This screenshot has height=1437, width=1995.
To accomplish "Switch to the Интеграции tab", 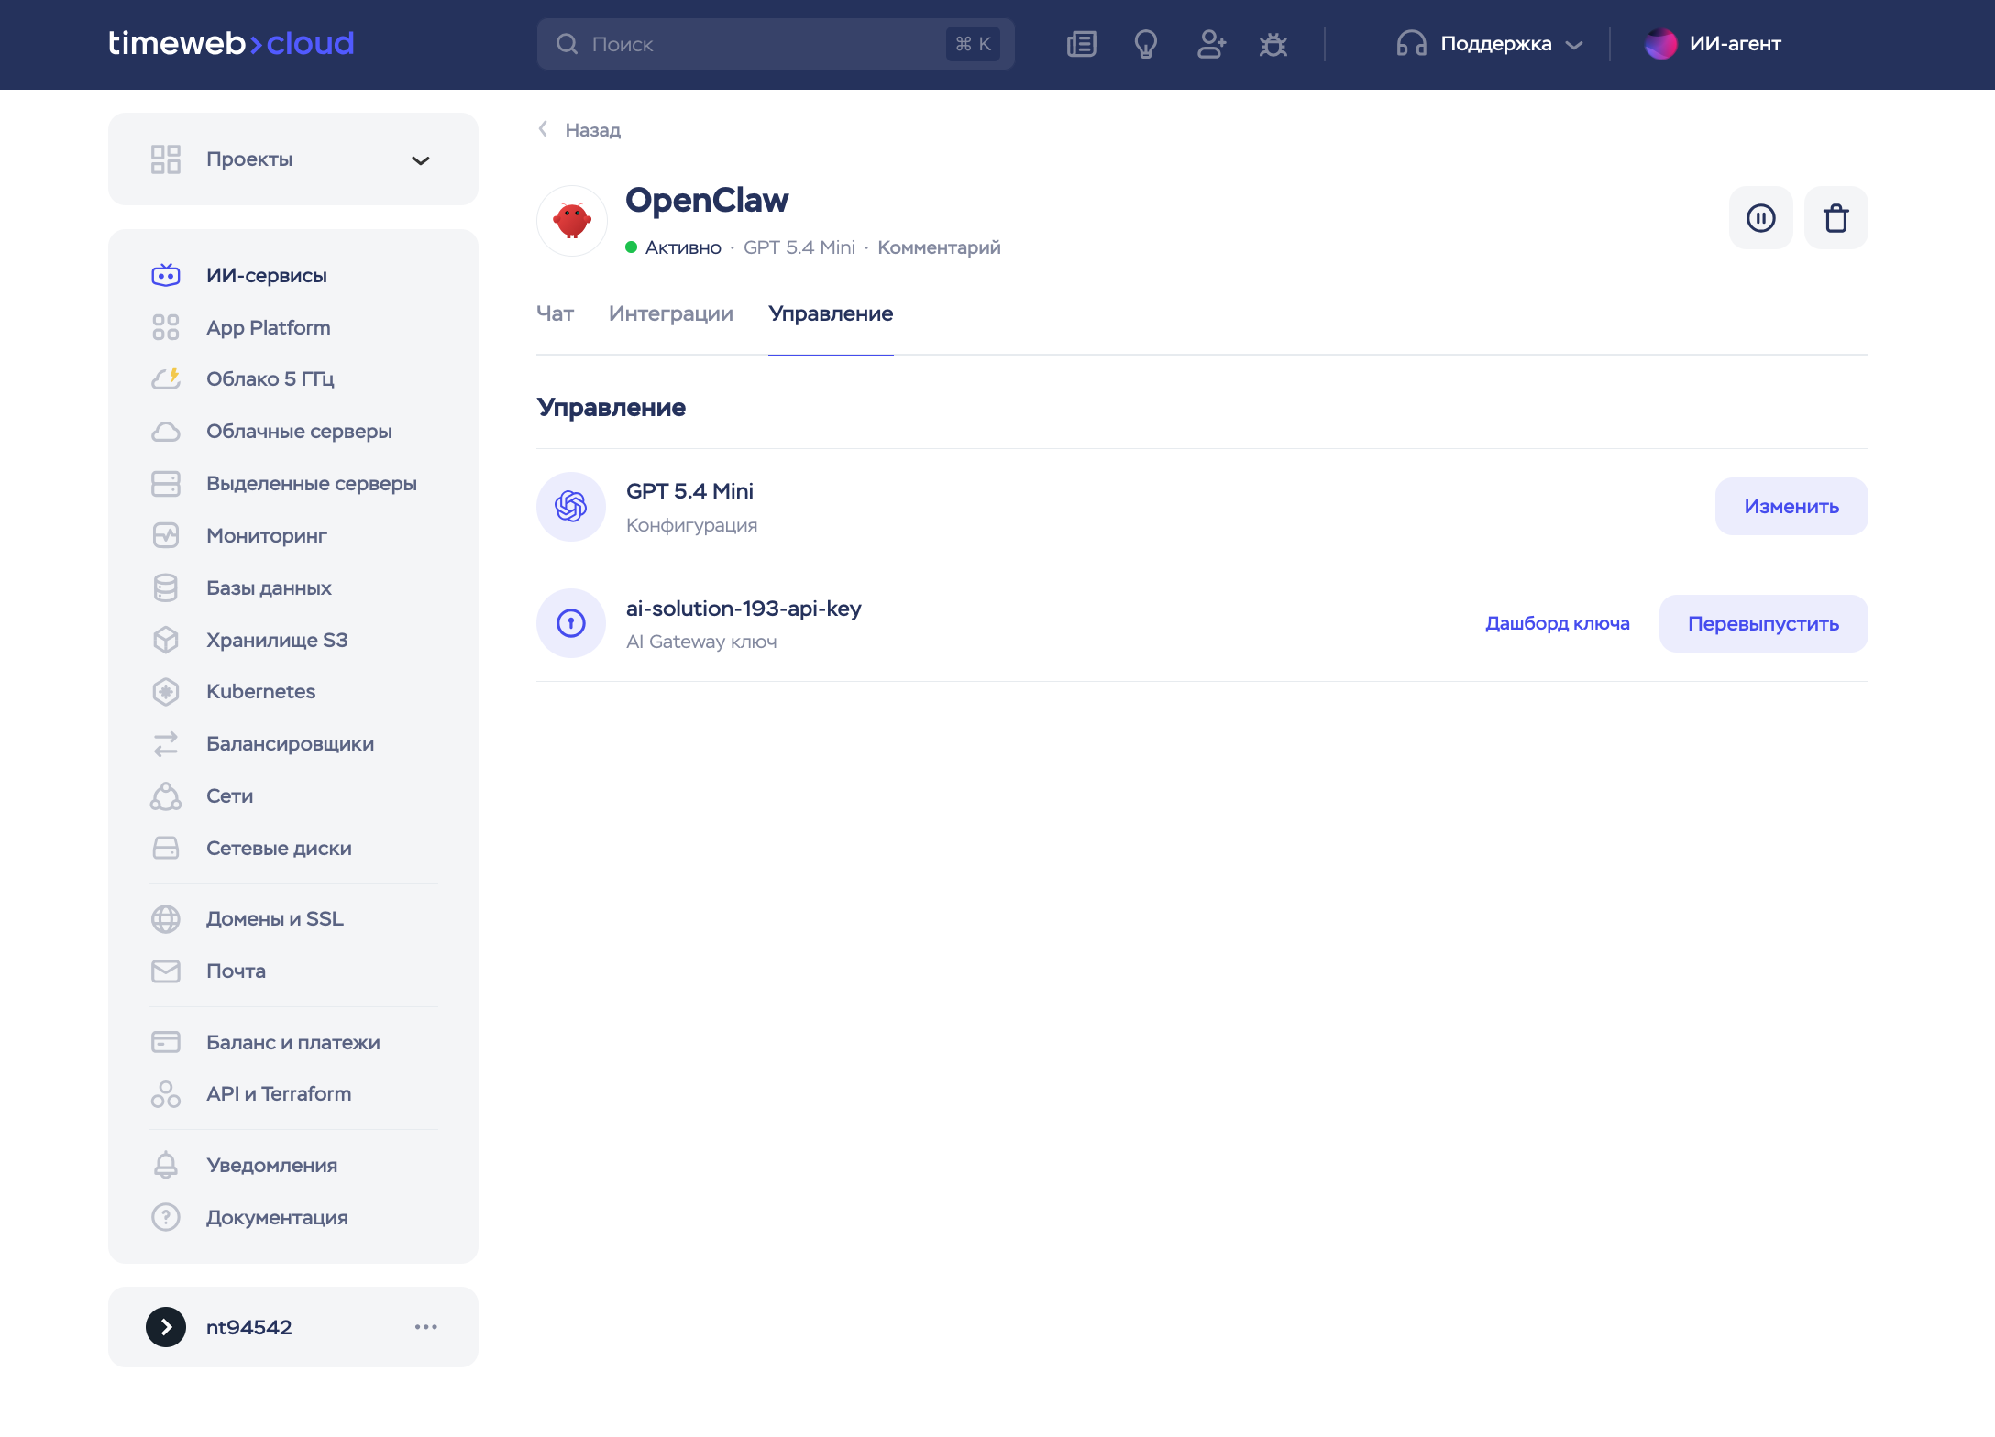I will 671,313.
